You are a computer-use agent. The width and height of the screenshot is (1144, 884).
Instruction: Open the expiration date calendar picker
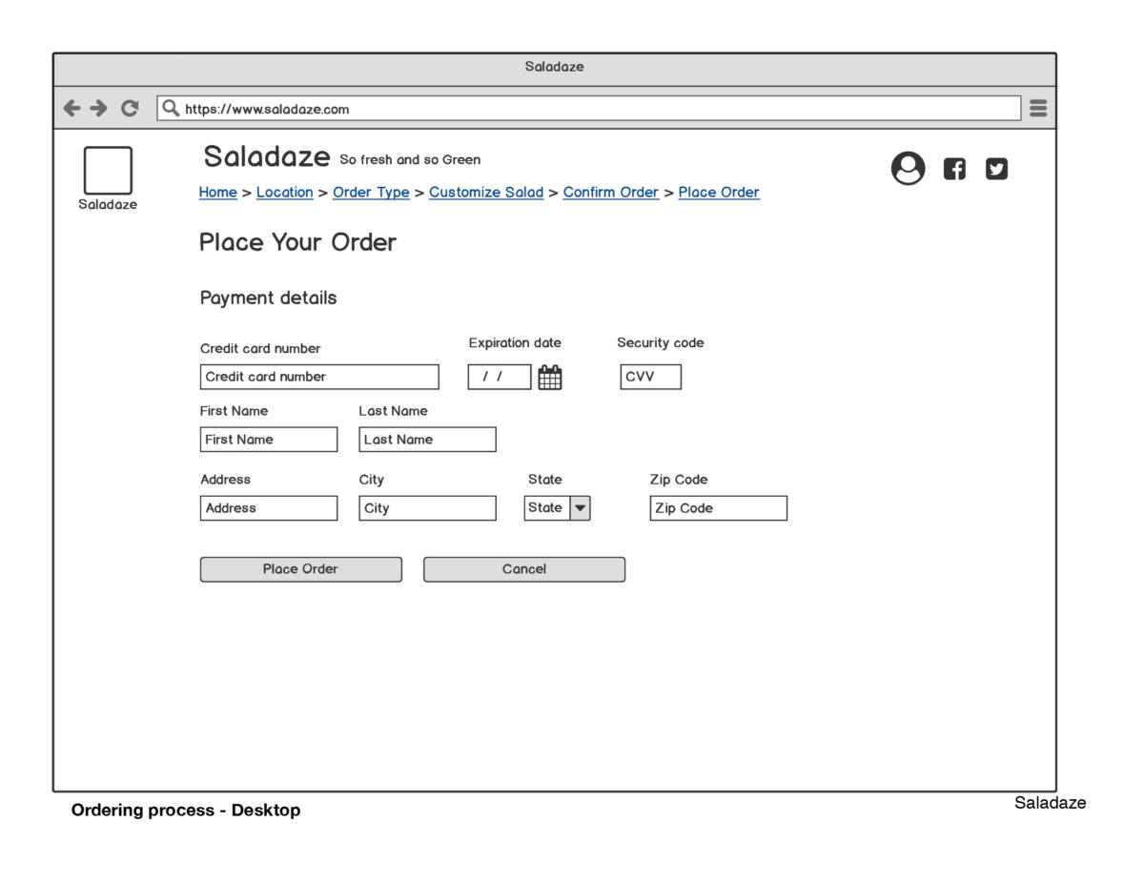coord(550,378)
